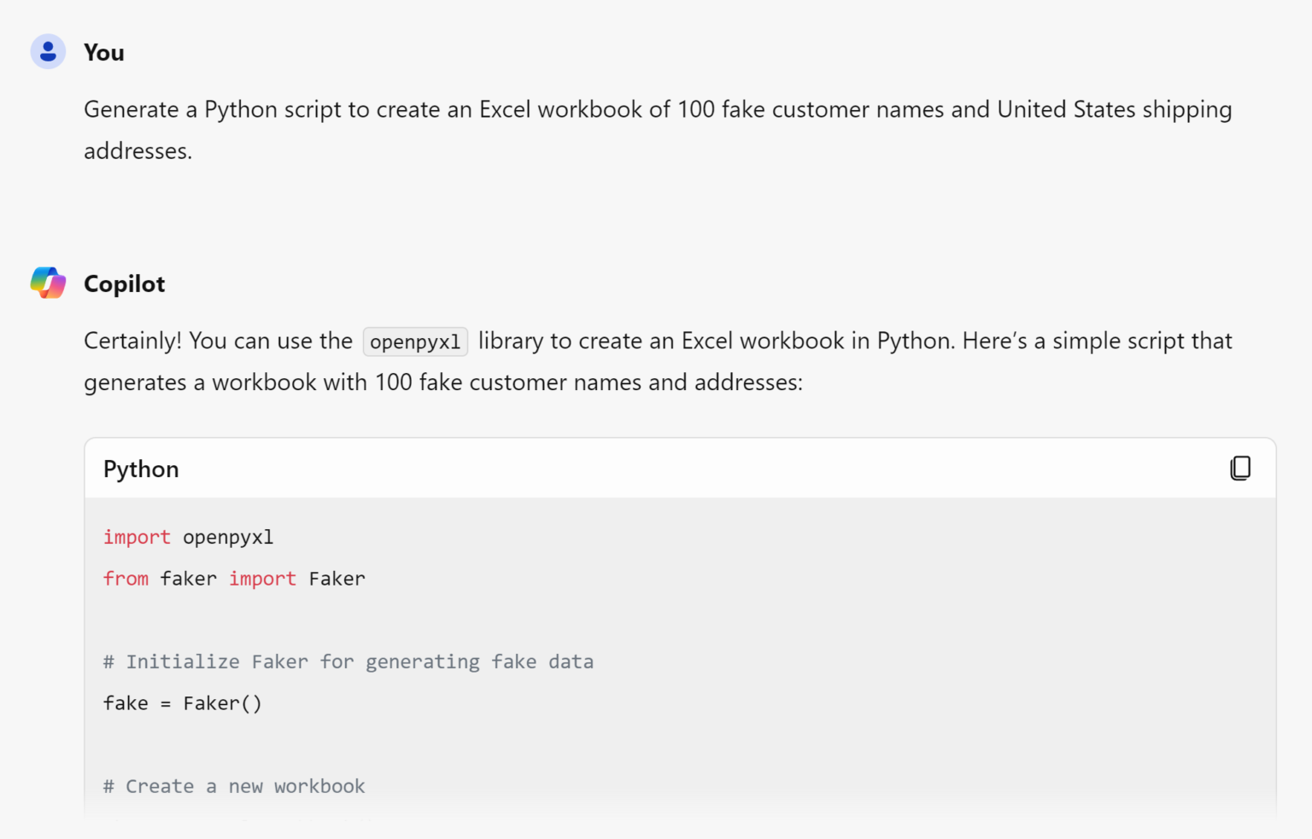Click the word 'addresses.' in the user prompt
Viewport: 1312px width, 839px height.
click(138, 151)
